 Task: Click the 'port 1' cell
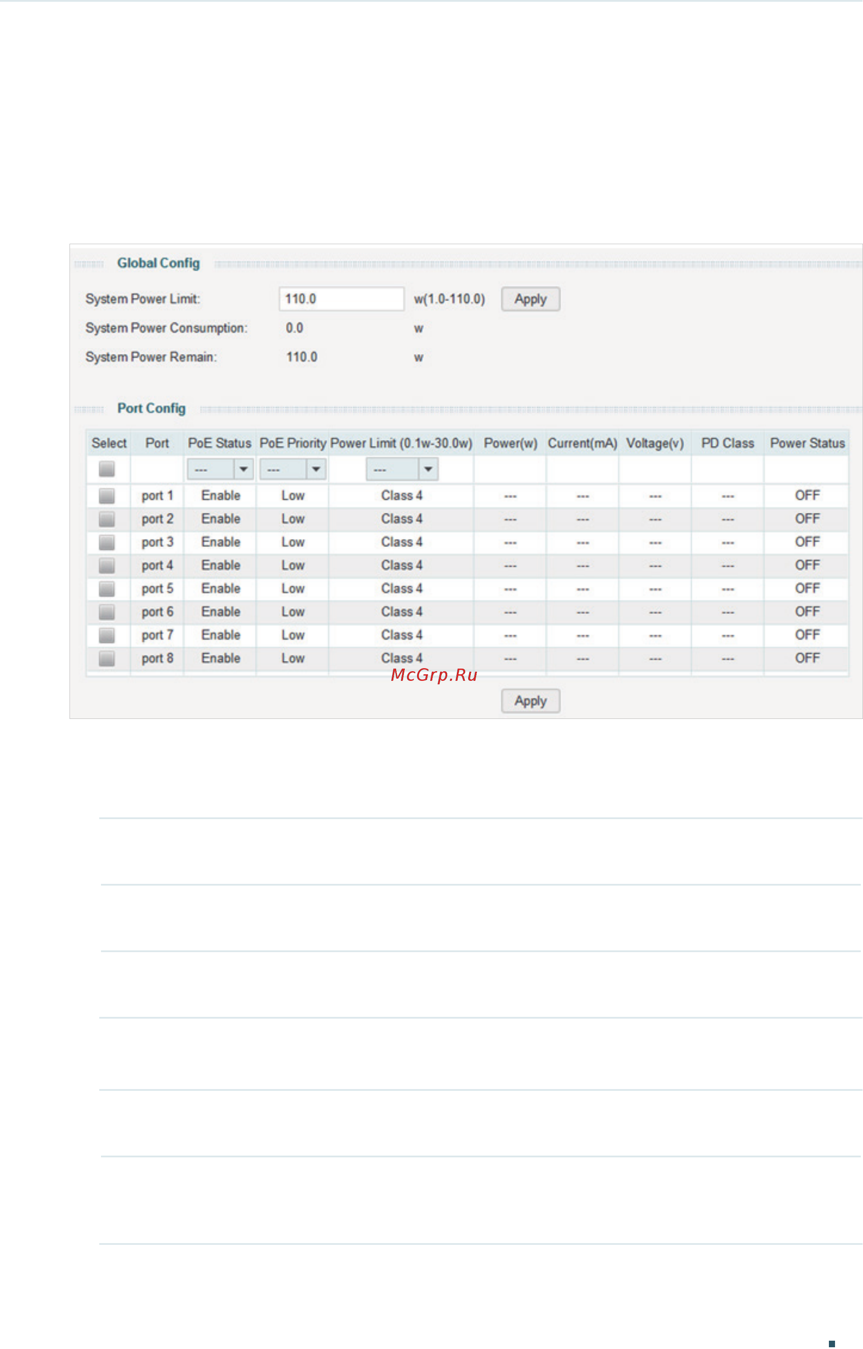[157, 496]
